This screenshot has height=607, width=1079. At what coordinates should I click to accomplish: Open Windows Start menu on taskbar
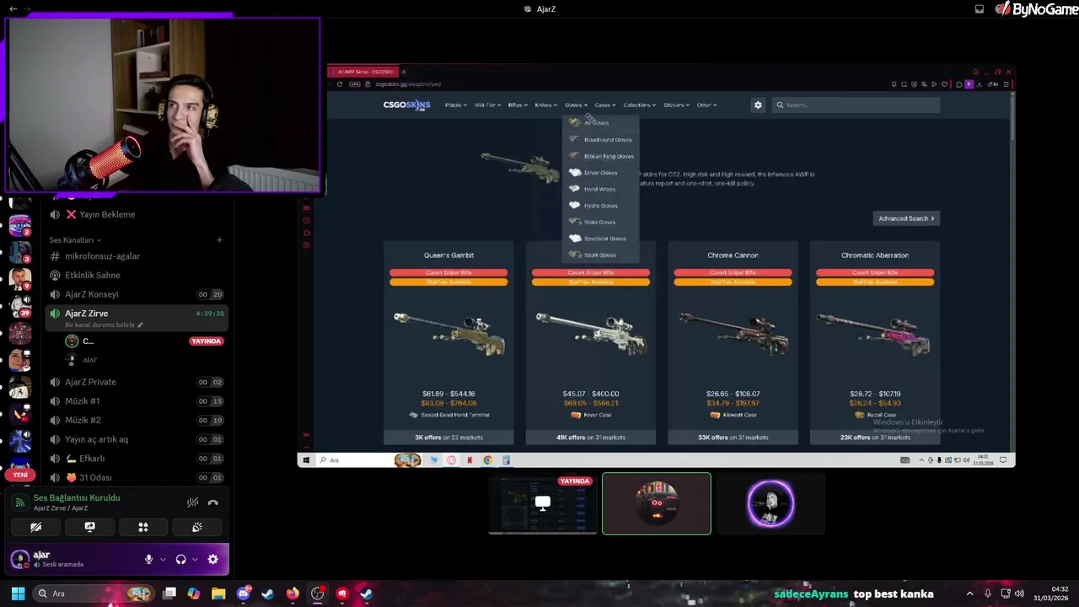pyautogui.click(x=18, y=594)
